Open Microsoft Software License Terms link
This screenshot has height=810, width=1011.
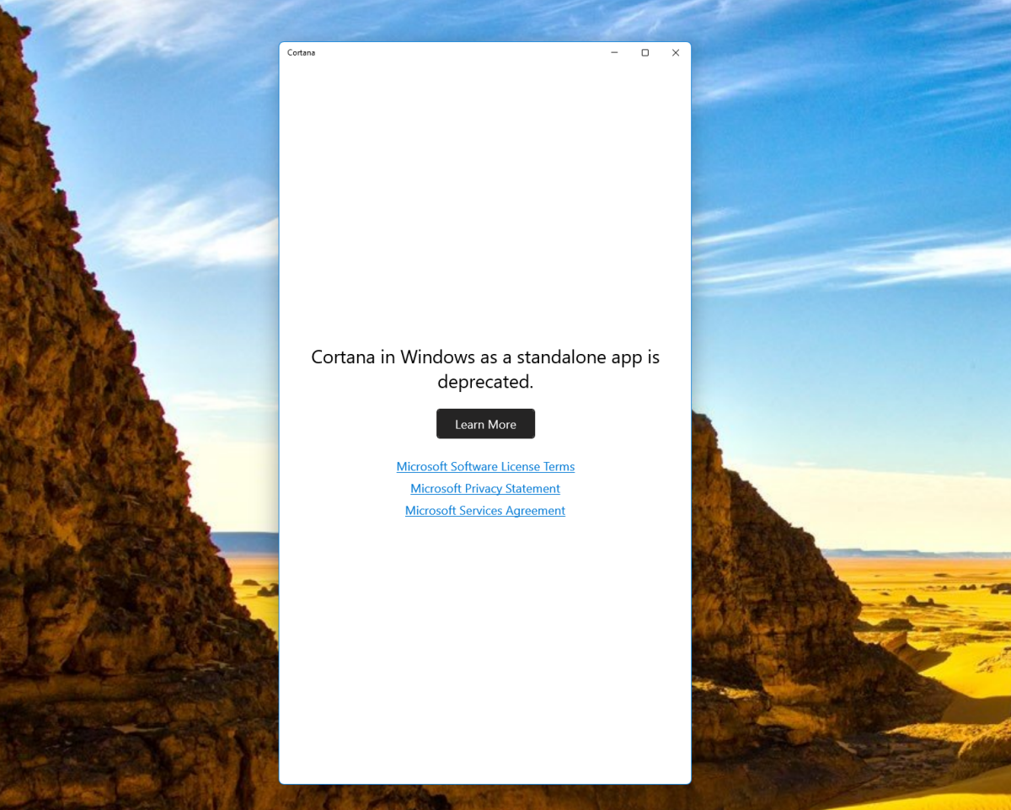tap(485, 467)
